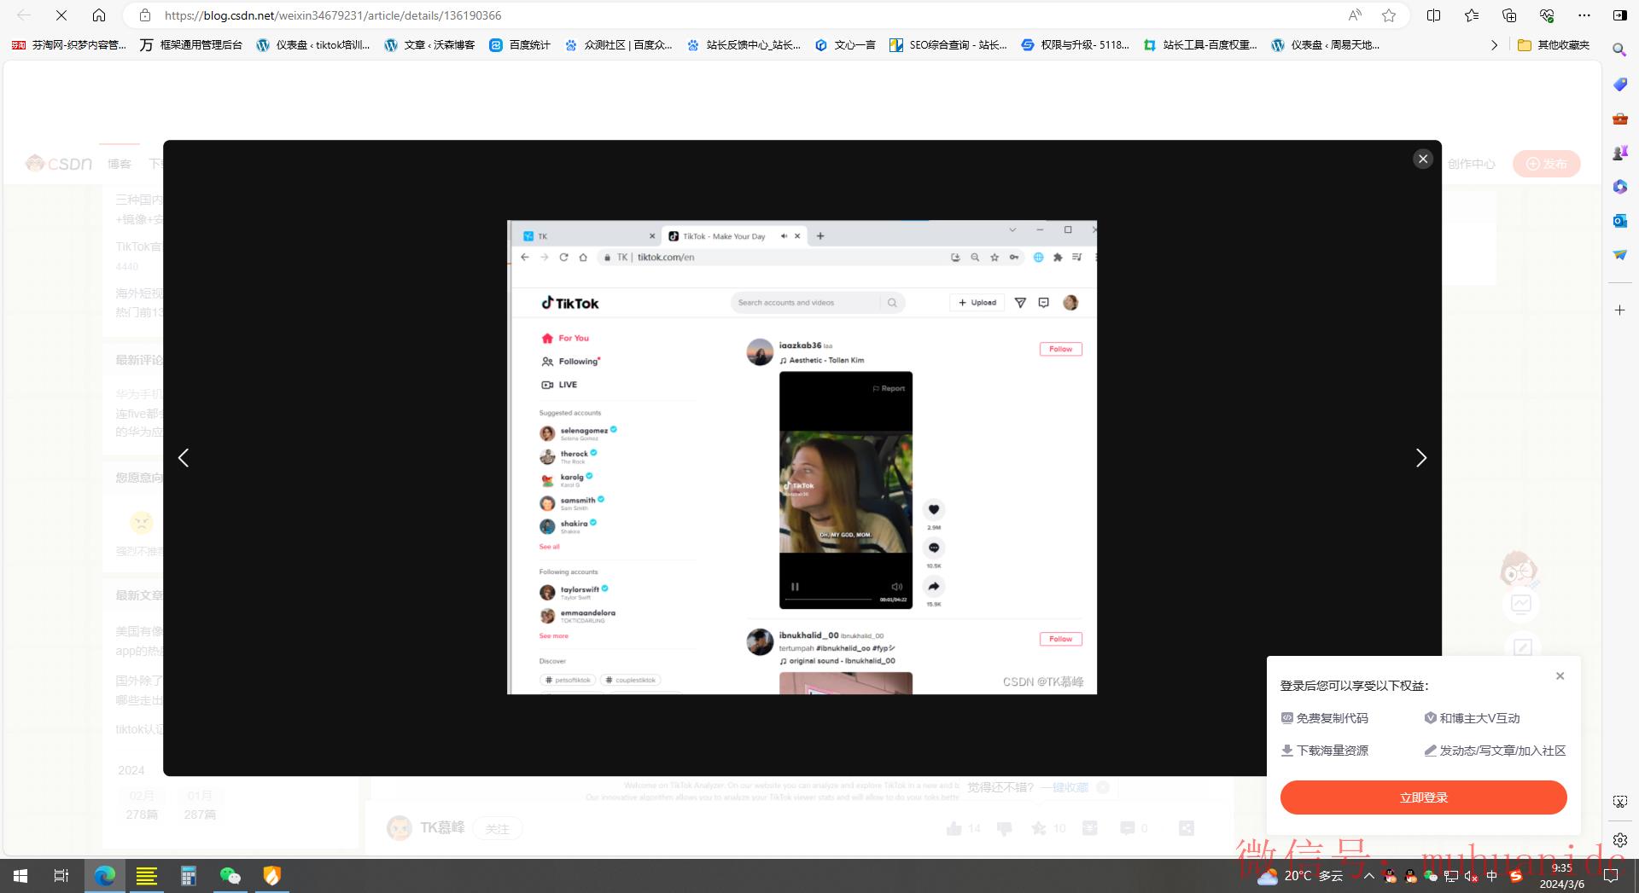
Task: Expand the bookmarks bar overflow chevron
Action: click(1494, 45)
